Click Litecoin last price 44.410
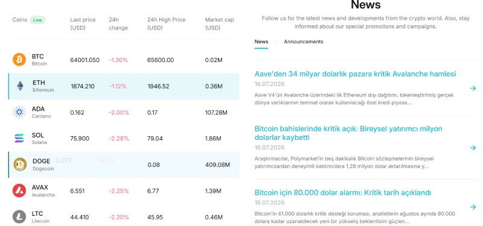Image resolution: width=483 pixels, height=226 pixels. coord(80,218)
